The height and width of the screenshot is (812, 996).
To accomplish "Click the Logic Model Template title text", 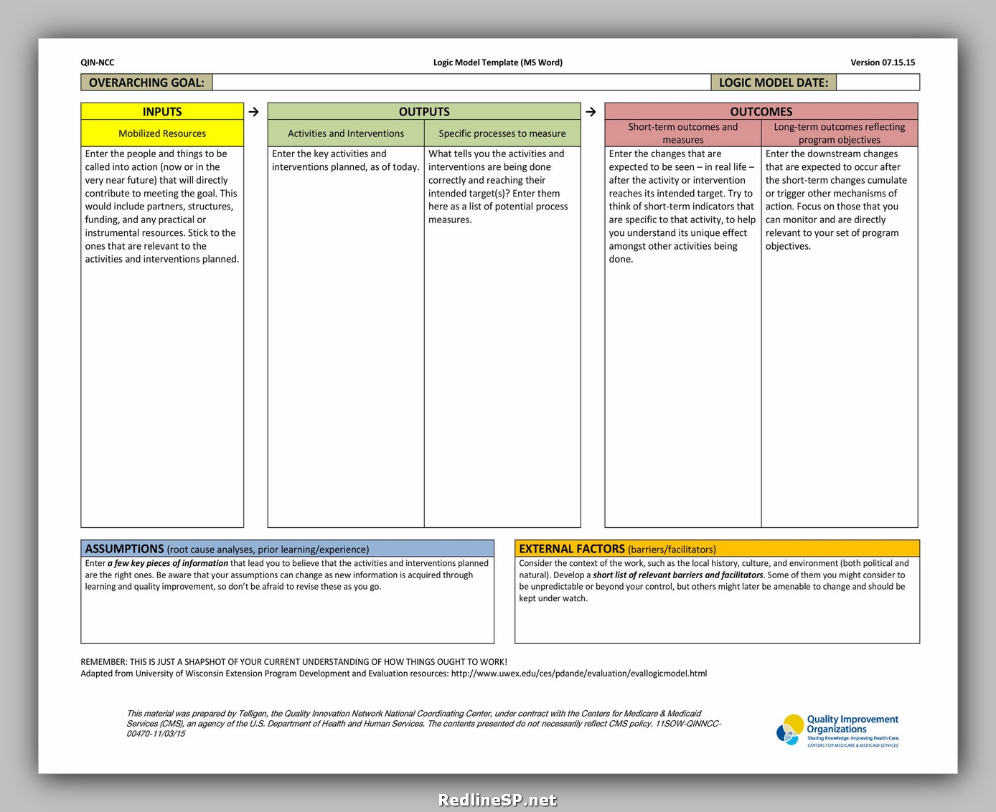I will coord(497,62).
